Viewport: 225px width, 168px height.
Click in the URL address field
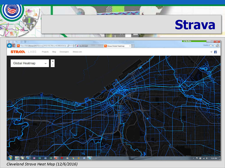(x=43, y=46)
